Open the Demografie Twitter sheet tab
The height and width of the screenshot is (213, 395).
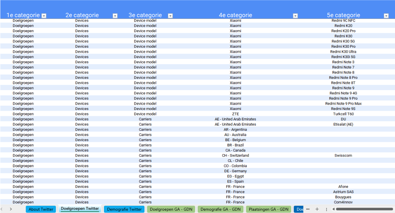(x=124, y=209)
